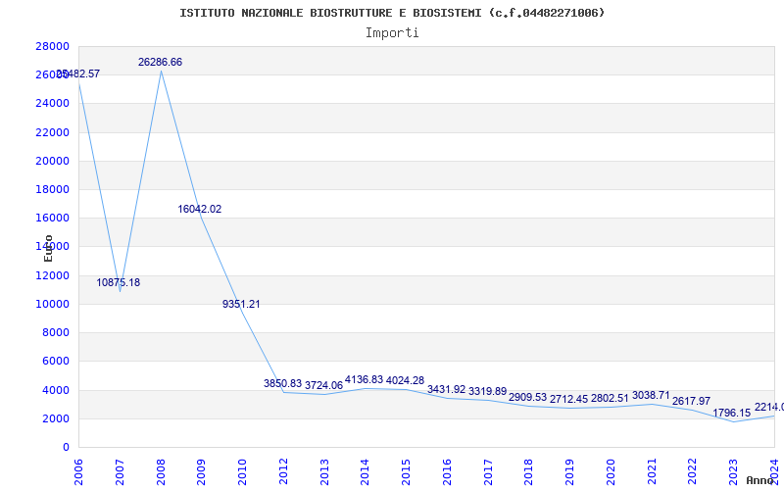This screenshot has height=490, width=784.
Task: Click the 28000 y-axis tick label
Action: [x=53, y=46]
